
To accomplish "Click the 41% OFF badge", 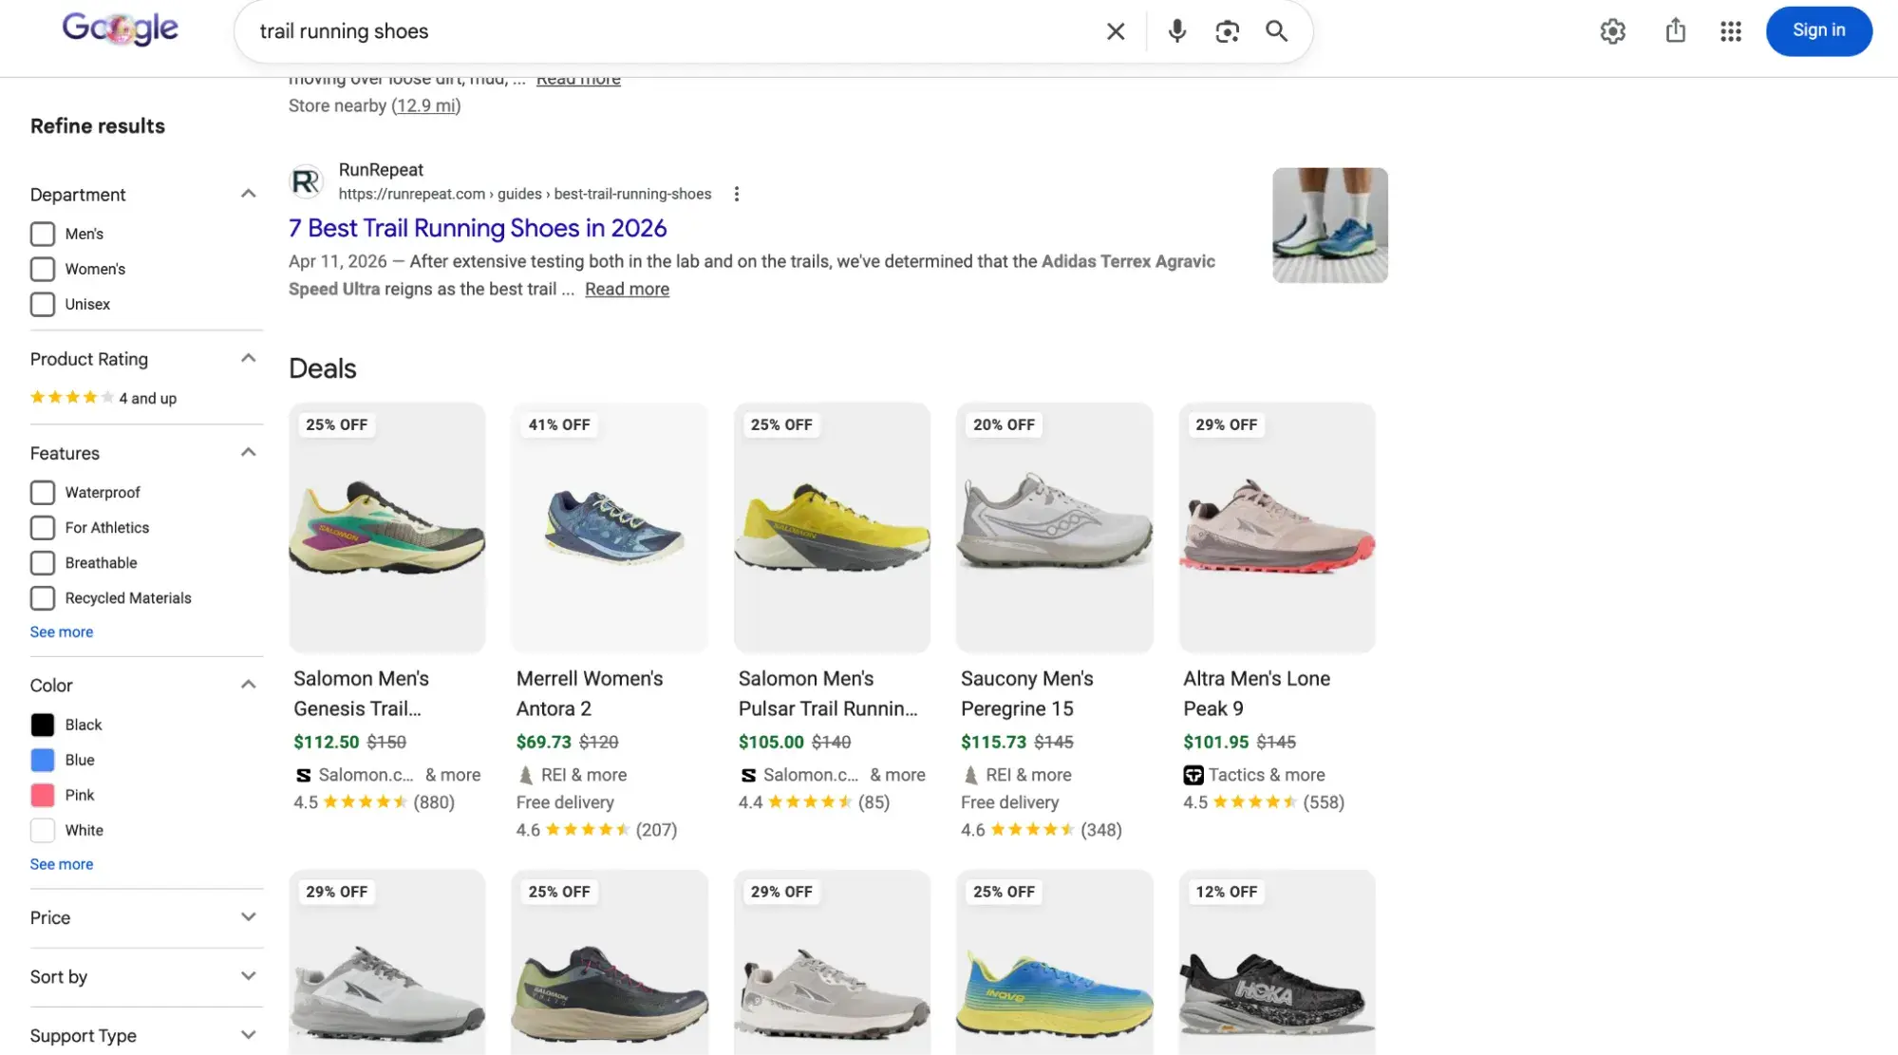I will 559,424.
